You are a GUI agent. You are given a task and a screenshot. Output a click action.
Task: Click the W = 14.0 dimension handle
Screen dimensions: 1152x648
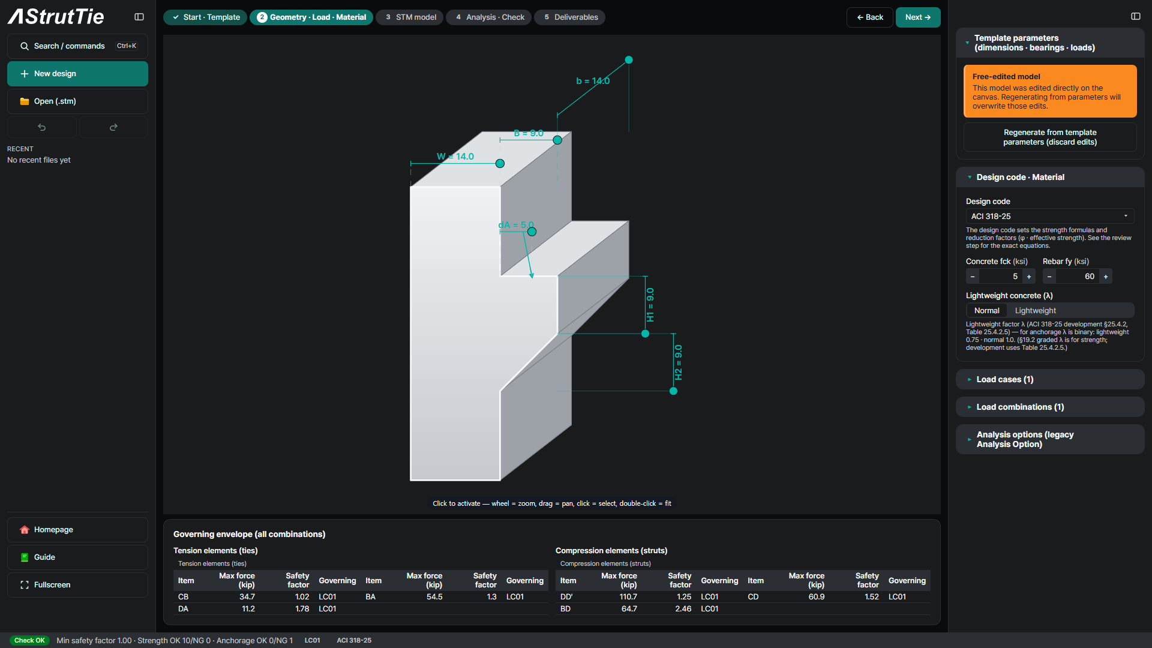coord(500,163)
